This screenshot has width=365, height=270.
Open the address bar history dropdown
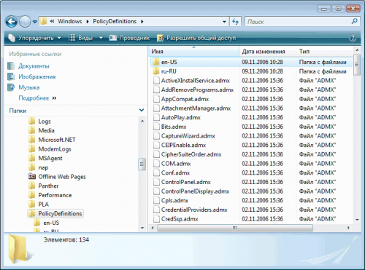(x=224, y=22)
